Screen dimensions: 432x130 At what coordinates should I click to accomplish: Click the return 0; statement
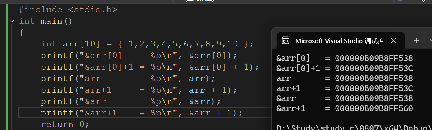pyautogui.click(x=65, y=124)
